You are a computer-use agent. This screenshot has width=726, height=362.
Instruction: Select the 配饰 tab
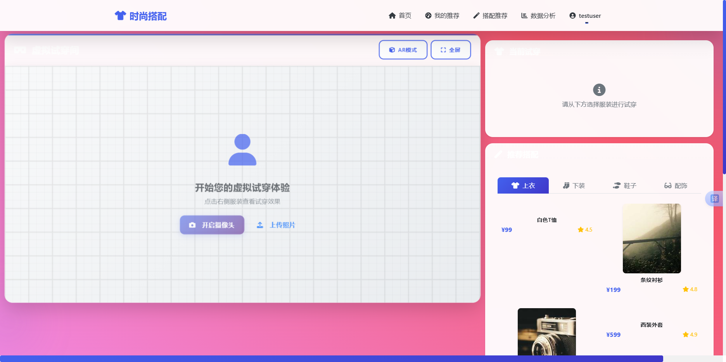[676, 185]
